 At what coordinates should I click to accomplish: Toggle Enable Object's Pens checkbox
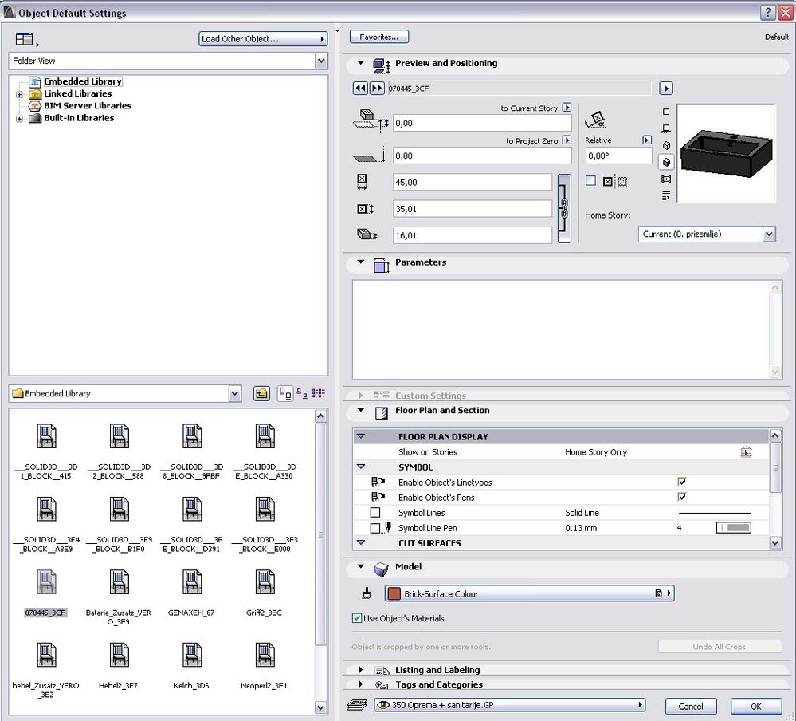pos(682,497)
